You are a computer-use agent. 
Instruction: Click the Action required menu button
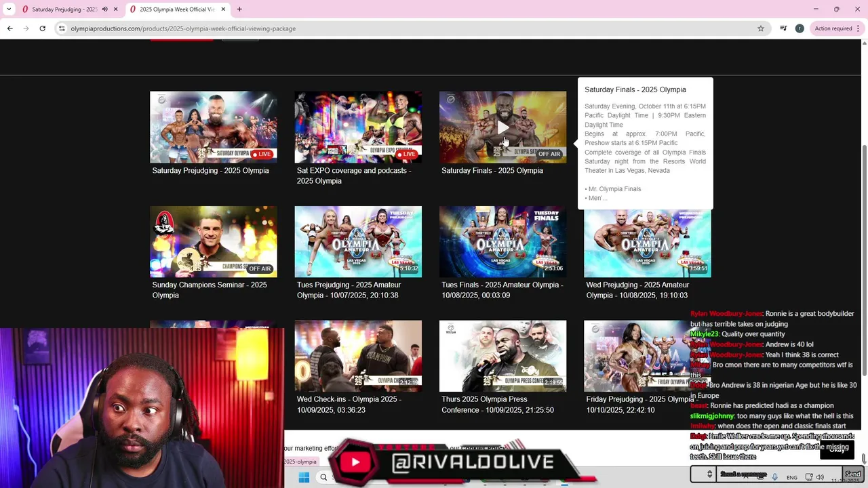click(x=837, y=28)
